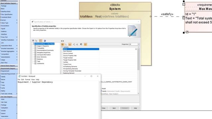
Task: Select the Constraints tree node
Action: 40,63
